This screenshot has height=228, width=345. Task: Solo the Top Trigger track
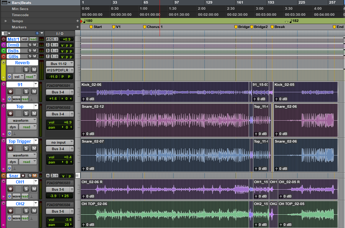26,148
